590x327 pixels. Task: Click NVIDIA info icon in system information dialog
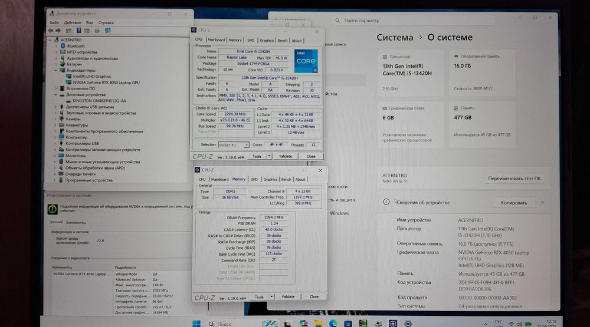coord(53,209)
